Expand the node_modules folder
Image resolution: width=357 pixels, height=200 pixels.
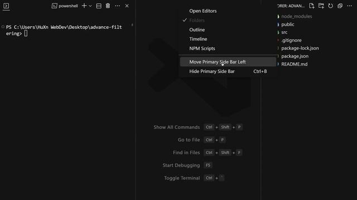click(296, 16)
